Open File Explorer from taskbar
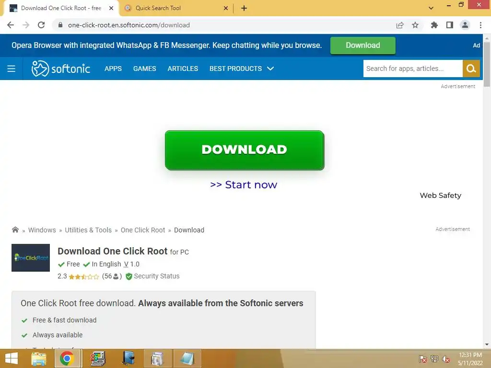The image size is (491, 368). (x=39, y=358)
